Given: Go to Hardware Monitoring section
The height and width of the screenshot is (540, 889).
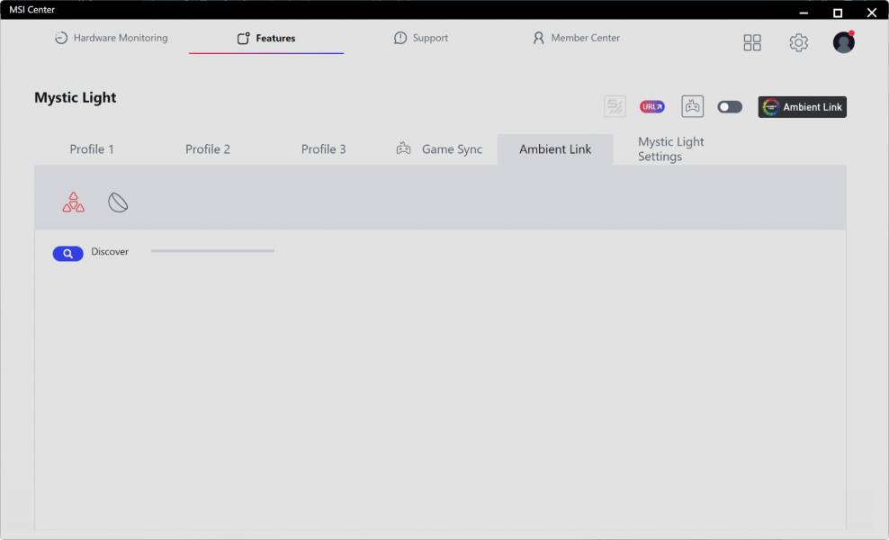Looking at the screenshot, I should (x=111, y=38).
